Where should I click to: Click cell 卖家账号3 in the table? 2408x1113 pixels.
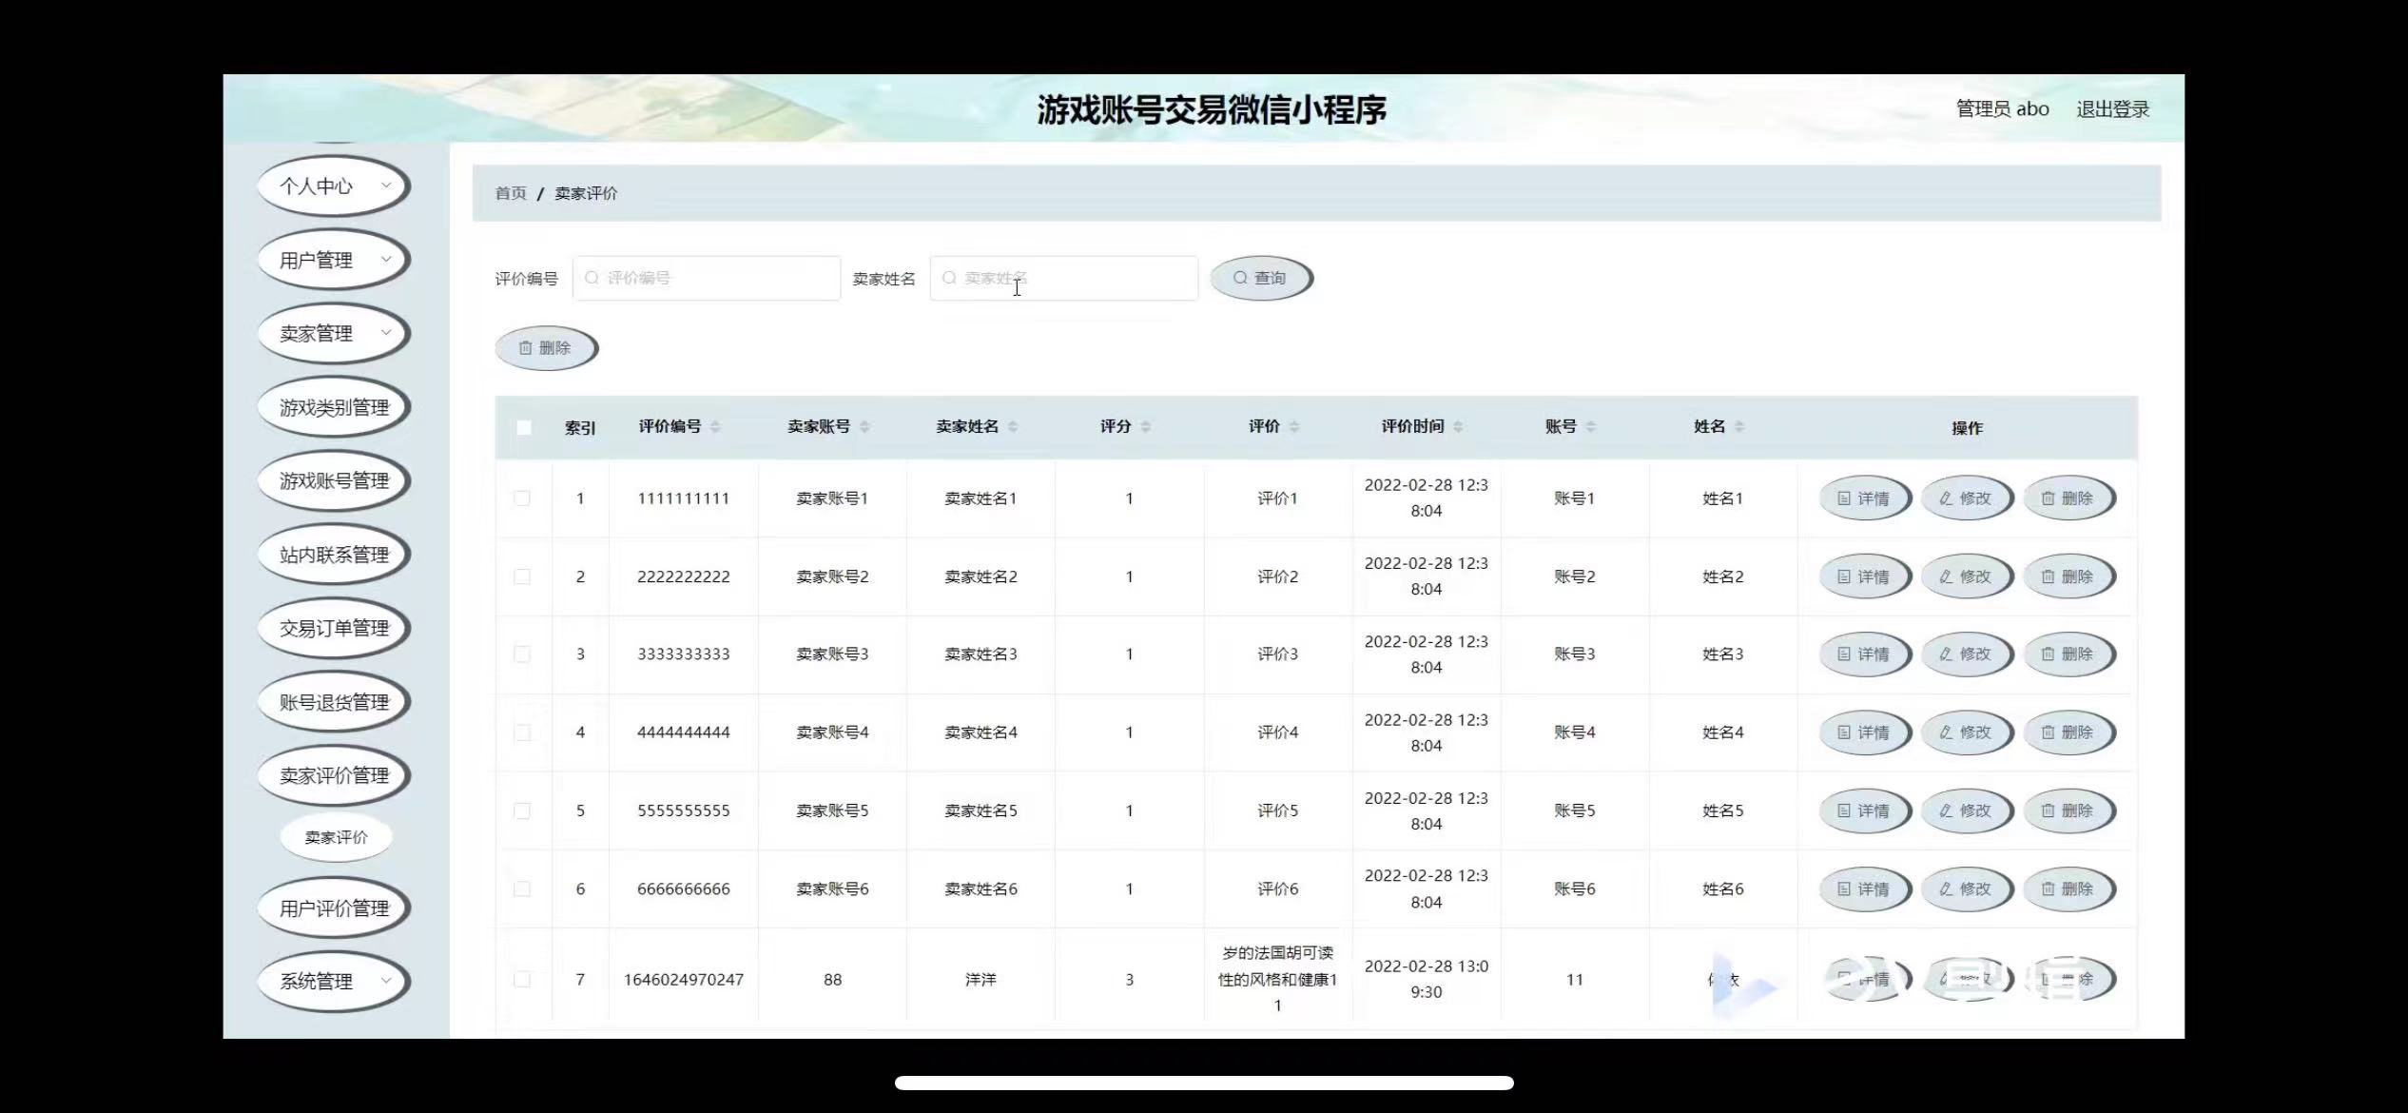pos(832,654)
